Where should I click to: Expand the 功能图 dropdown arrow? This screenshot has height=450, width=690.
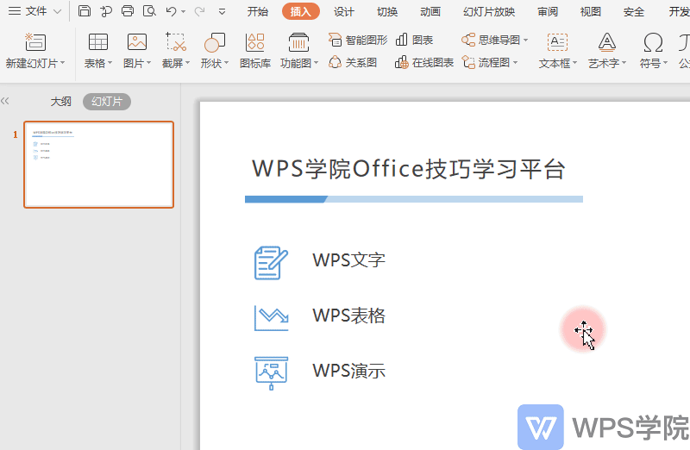coord(316,63)
